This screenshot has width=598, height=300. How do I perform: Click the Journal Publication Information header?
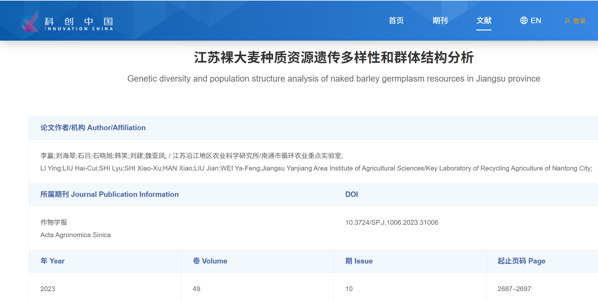coord(109,194)
